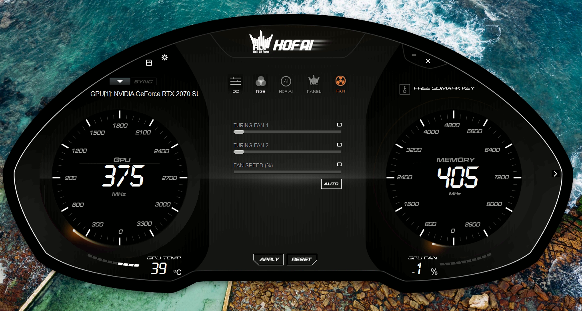Click the Fan Speed (%) slider bar
582x311 pixels.
pyautogui.click(x=287, y=172)
